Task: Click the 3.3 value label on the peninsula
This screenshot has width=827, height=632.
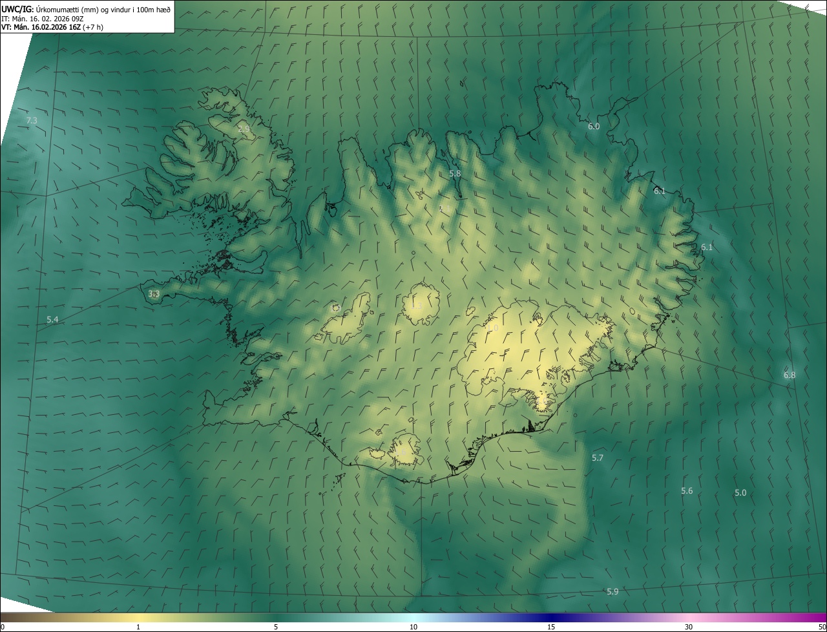Action: coord(154,294)
